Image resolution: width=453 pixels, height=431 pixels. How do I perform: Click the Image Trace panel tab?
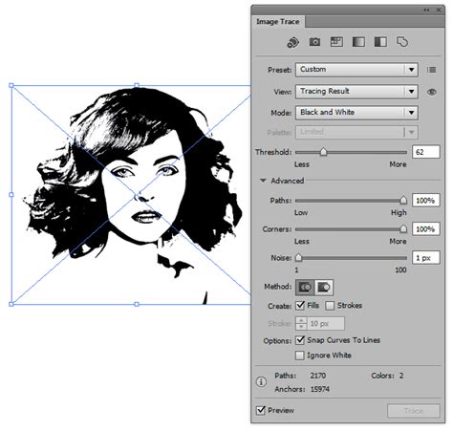tap(278, 22)
